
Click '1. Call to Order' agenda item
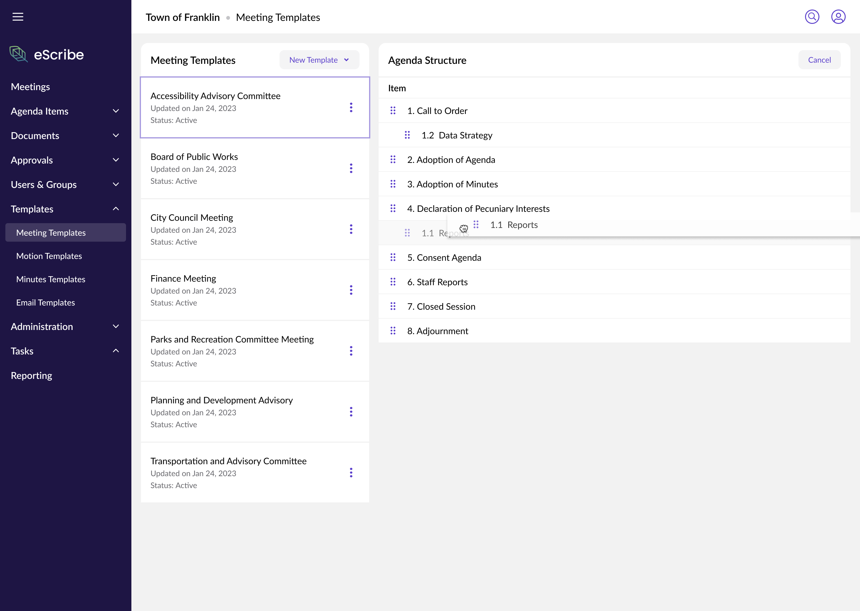(x=614, y=111)
